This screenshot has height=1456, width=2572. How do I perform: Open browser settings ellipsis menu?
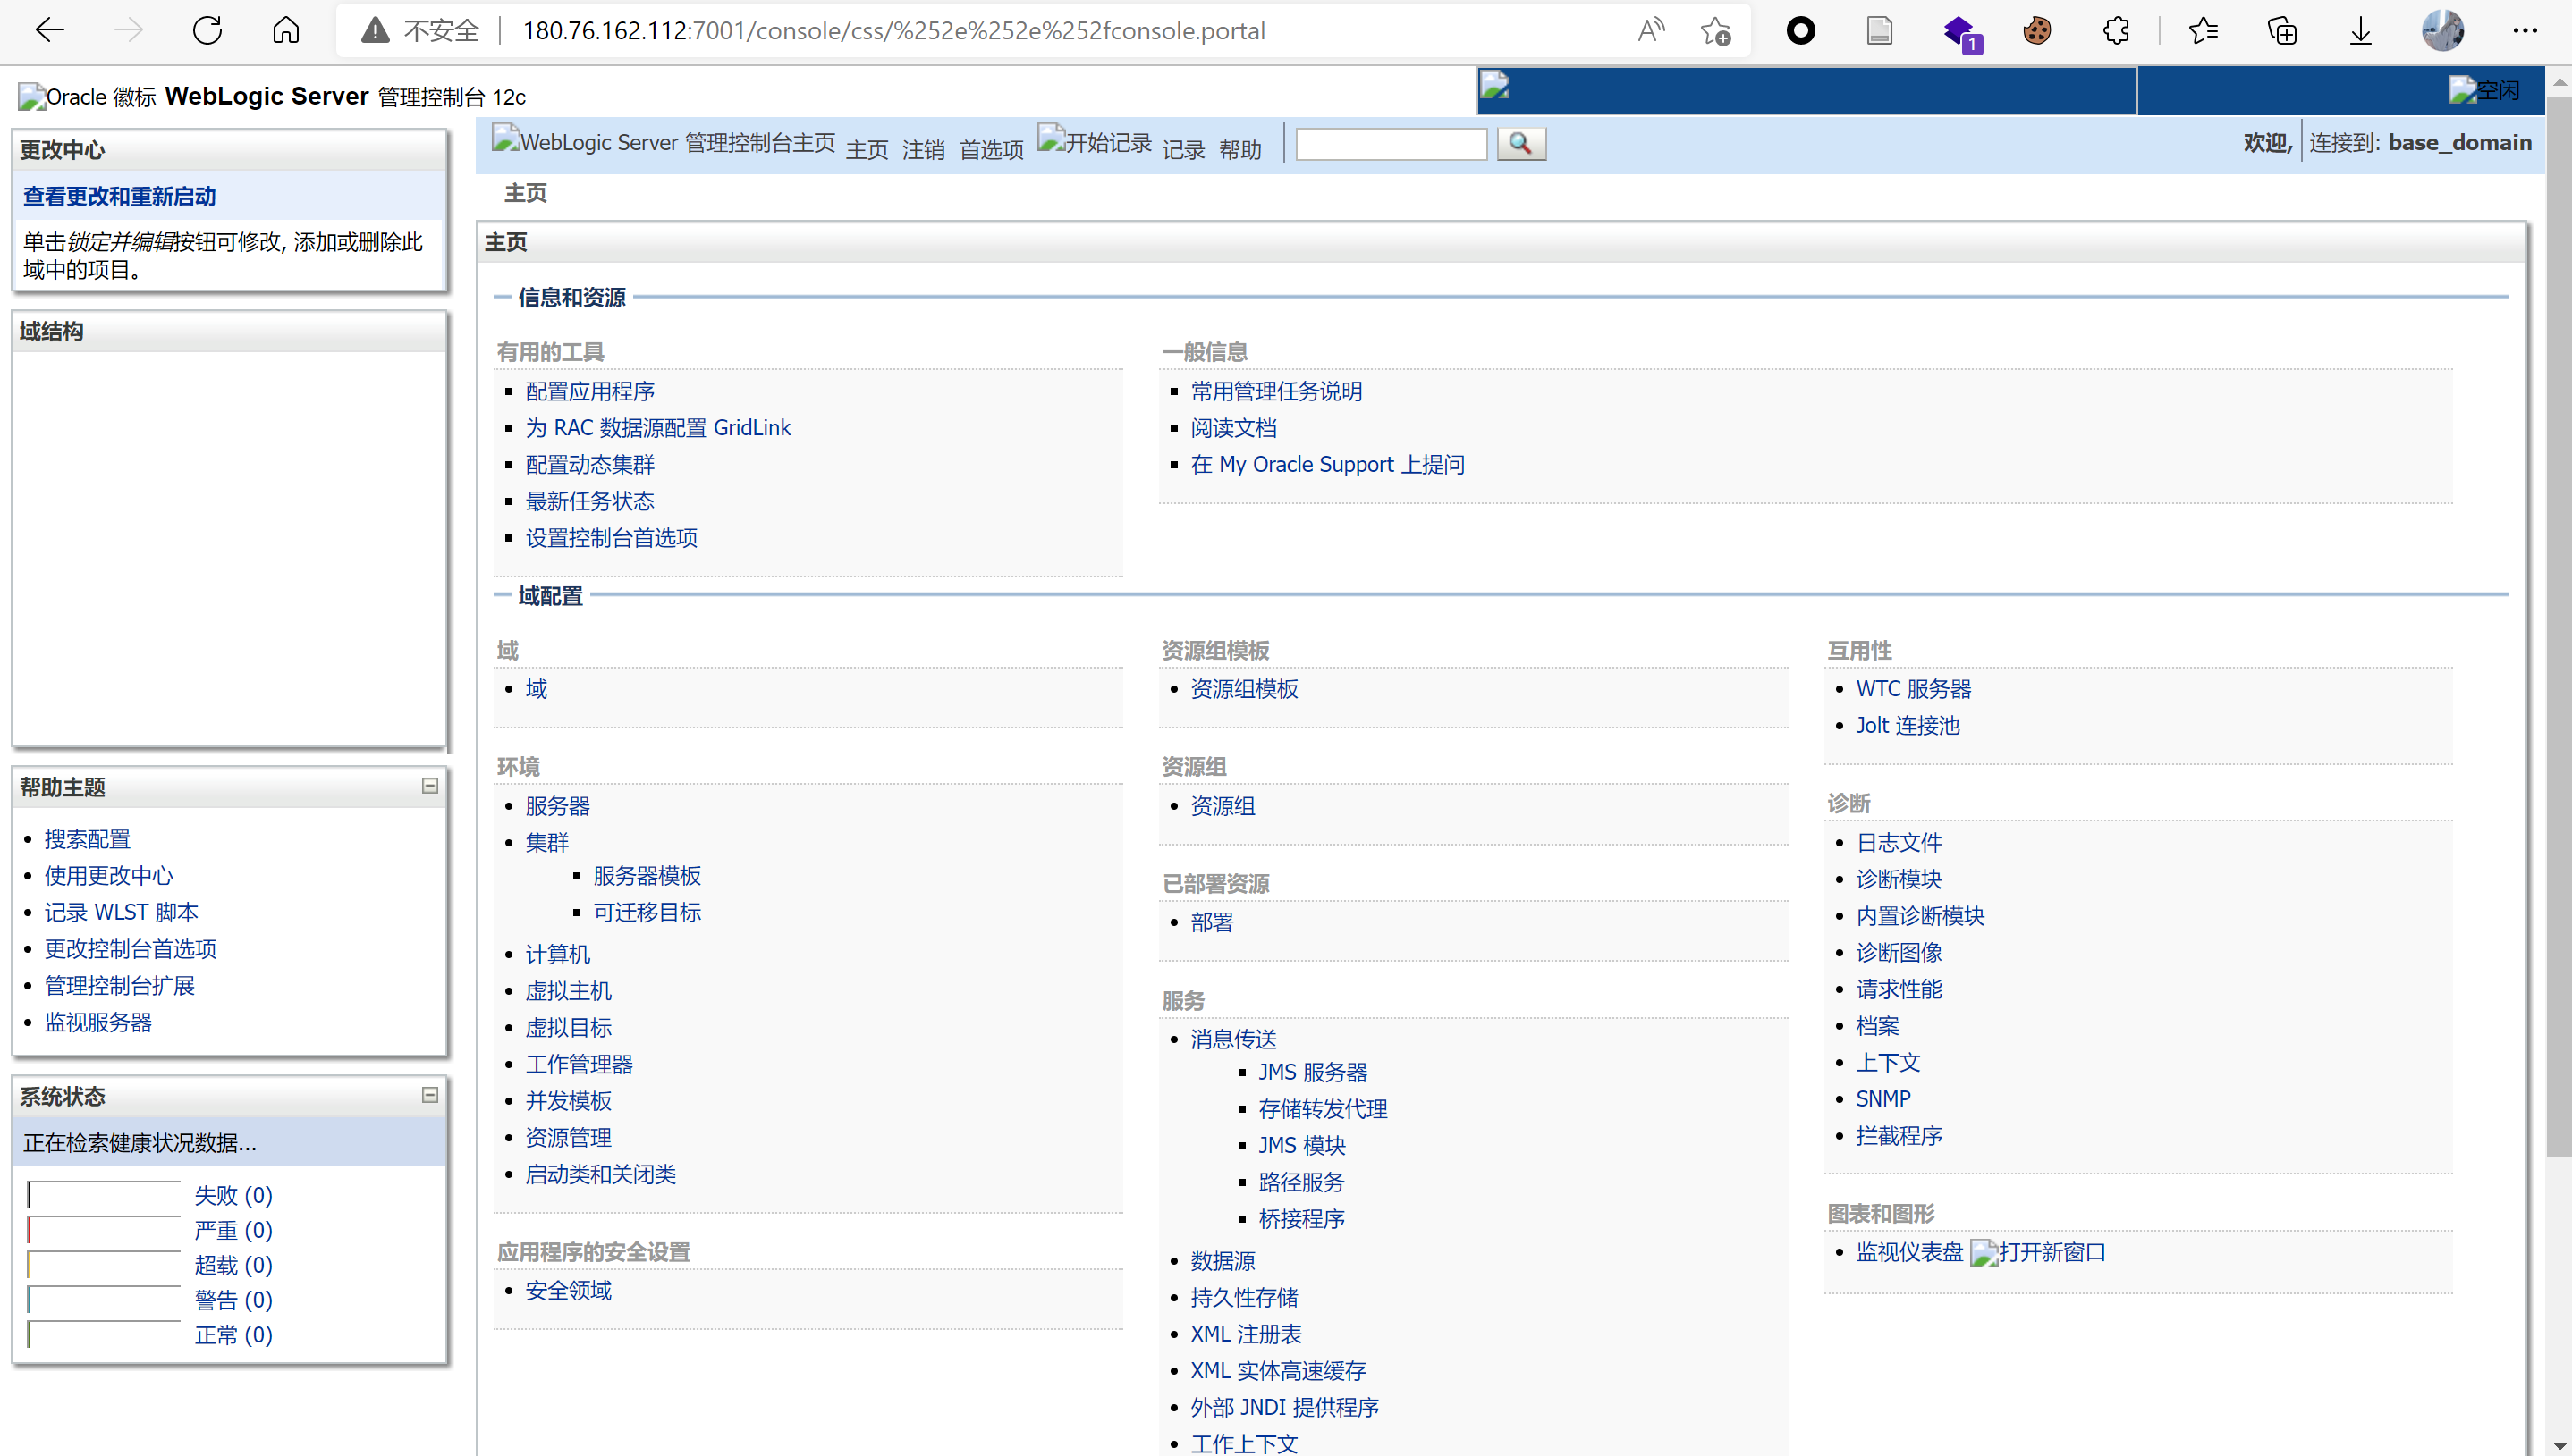pyautogui.click(x=2524, y=31)
